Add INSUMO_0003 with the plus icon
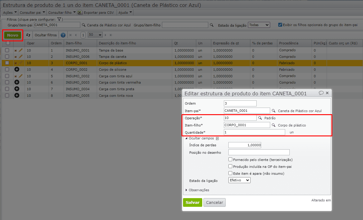 pyautogui.click(x=17, y=82)
